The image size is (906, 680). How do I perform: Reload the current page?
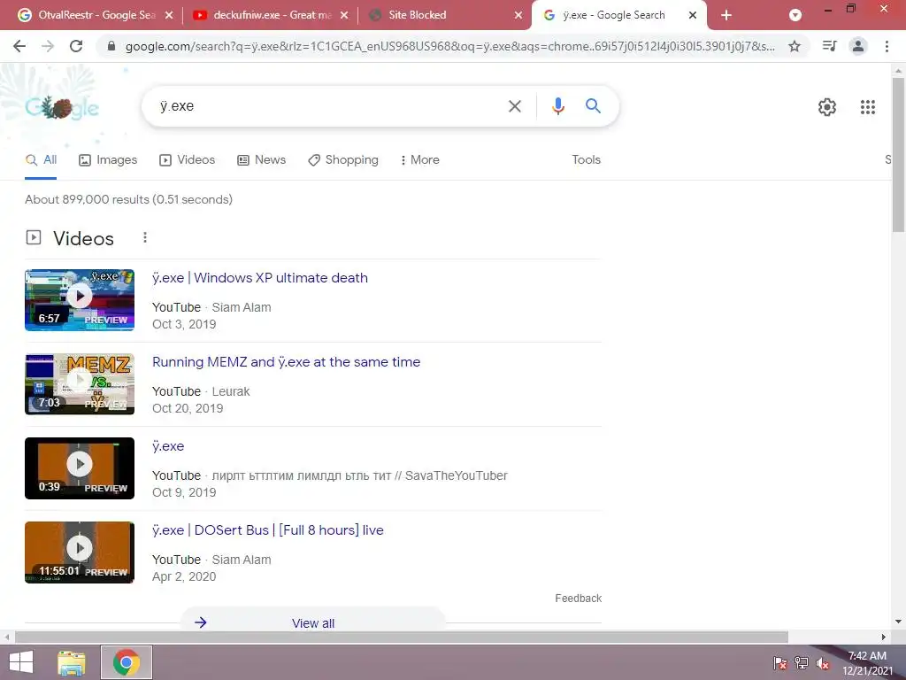pos(76,46)
